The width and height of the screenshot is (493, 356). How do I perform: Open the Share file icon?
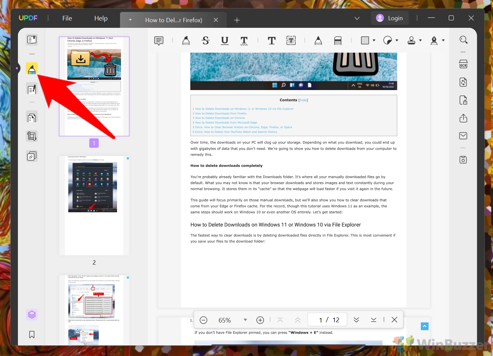pyautogui.click(x=463, y=118)
